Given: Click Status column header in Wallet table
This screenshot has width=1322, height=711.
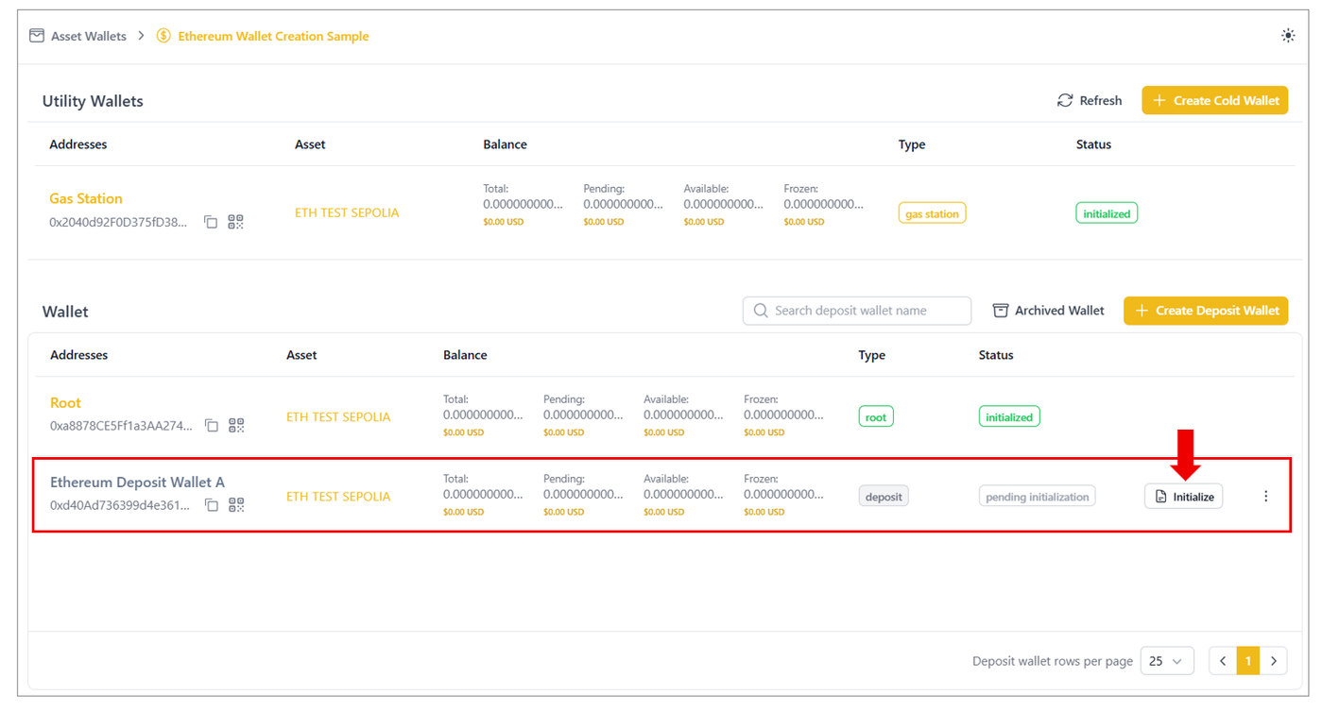Looking at the screenshot, I should click(996, 355).
